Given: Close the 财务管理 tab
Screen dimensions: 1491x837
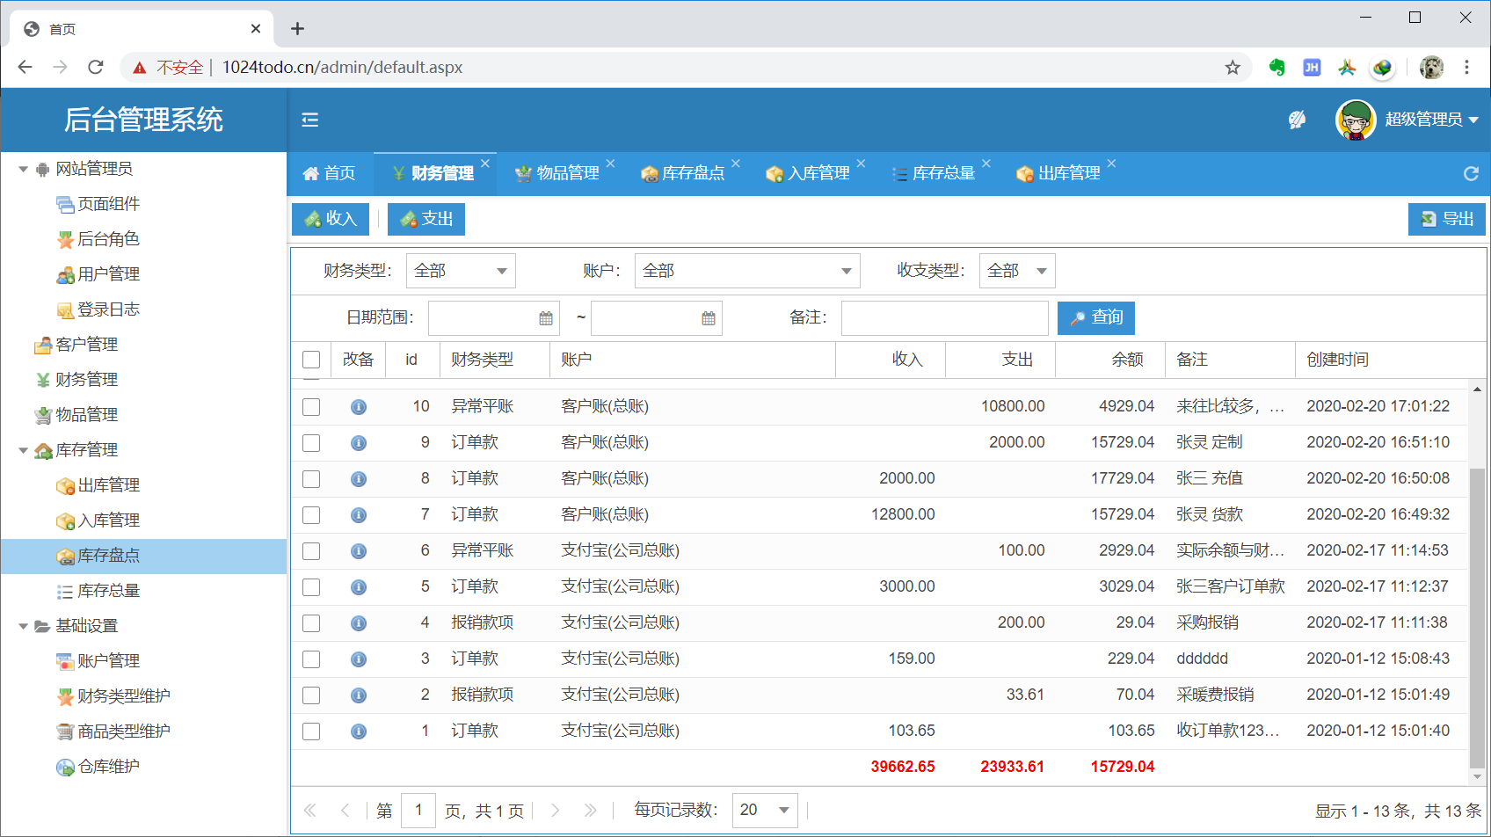Looking at the screenshot, I should coord(485,164).
